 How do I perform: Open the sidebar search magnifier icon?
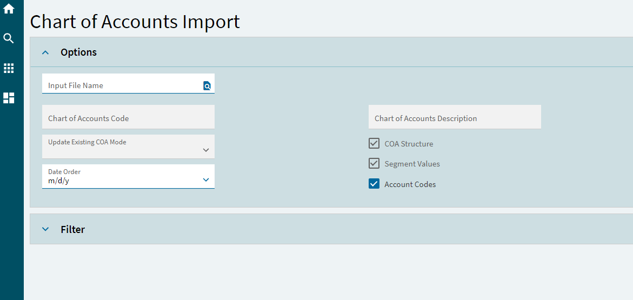[9, 38]
